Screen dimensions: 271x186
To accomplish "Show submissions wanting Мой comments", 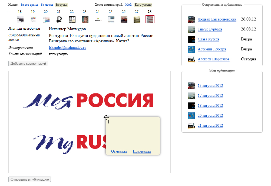I will (128, 5).
